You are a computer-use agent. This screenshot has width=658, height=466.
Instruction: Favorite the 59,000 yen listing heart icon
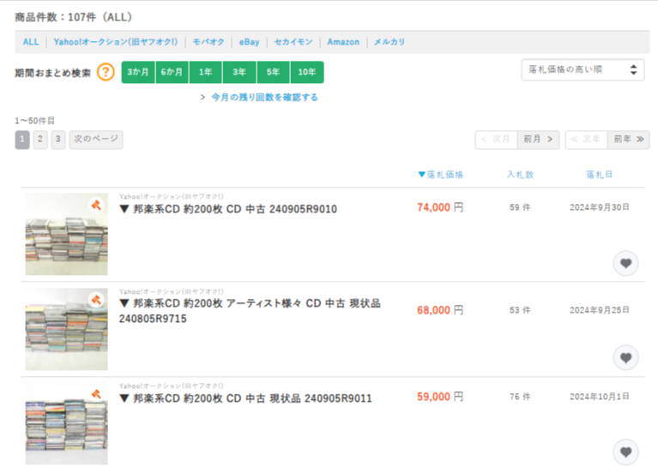tap(625, 451)
